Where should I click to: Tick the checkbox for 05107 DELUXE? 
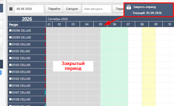(10, 92)
